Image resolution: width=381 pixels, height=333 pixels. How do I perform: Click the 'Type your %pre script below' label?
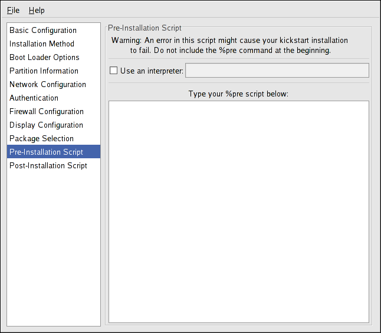[x=238, y=94]
